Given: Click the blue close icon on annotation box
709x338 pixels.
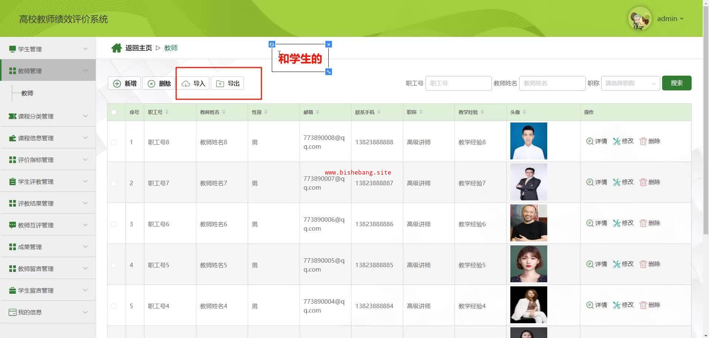Looking at the screenshot, I should (328, 44).
